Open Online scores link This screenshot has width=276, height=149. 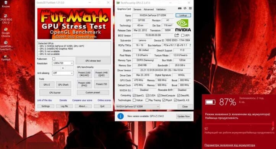click(x=104, y=100)
